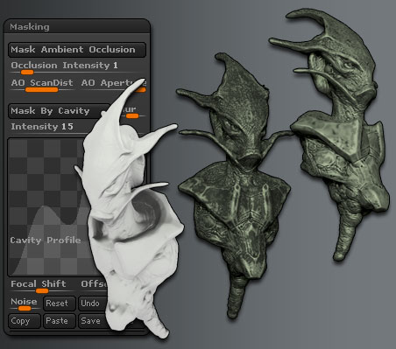Save the cavity profile curve
396x349 pixels.
tap(92, 321)
